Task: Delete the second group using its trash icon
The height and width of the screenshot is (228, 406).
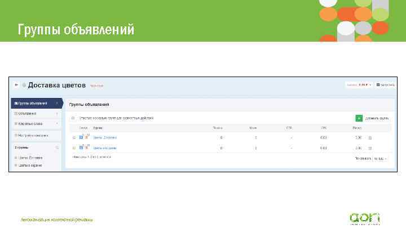Action: [x=370, y=148]
